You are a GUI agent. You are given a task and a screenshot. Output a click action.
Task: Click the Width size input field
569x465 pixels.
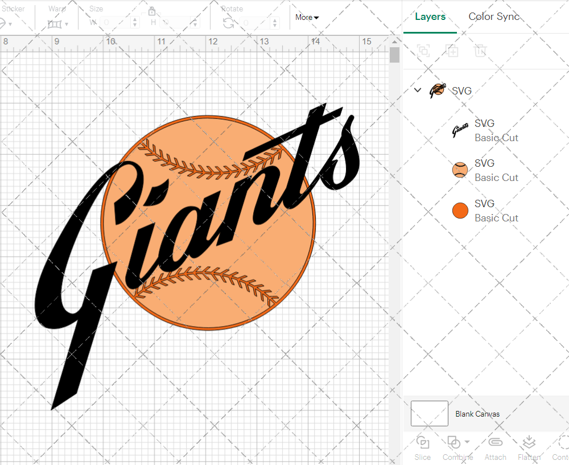[x=116, y=23]
